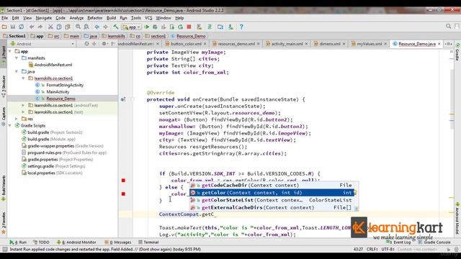This screenshot has width=461, height=259.
Task: Collapse the app module tree node
Action: coord(10,51)
